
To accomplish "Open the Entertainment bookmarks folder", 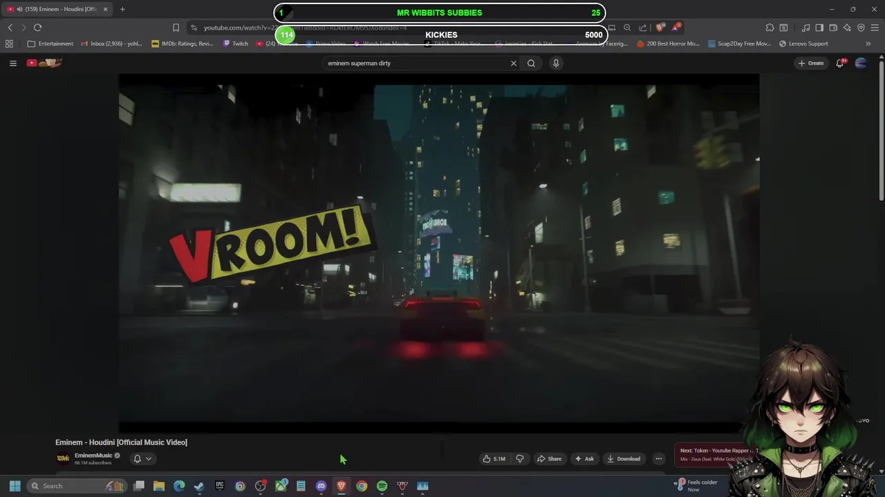I will pyautogui.click(x=50, y=43).
